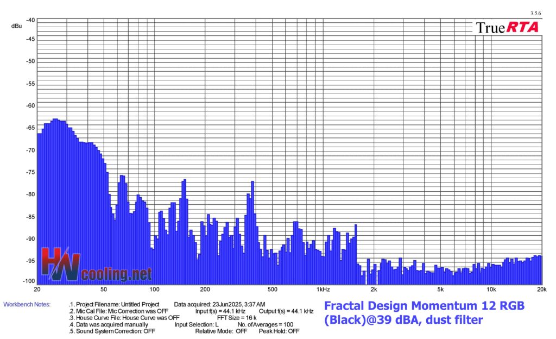Click the 500 label on frequency axis
Viewport: 556px width, 339px height.
pos(272,290)
